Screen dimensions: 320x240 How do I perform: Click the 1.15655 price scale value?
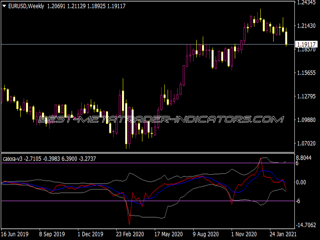pyautogui.click(x=306, y=73)
